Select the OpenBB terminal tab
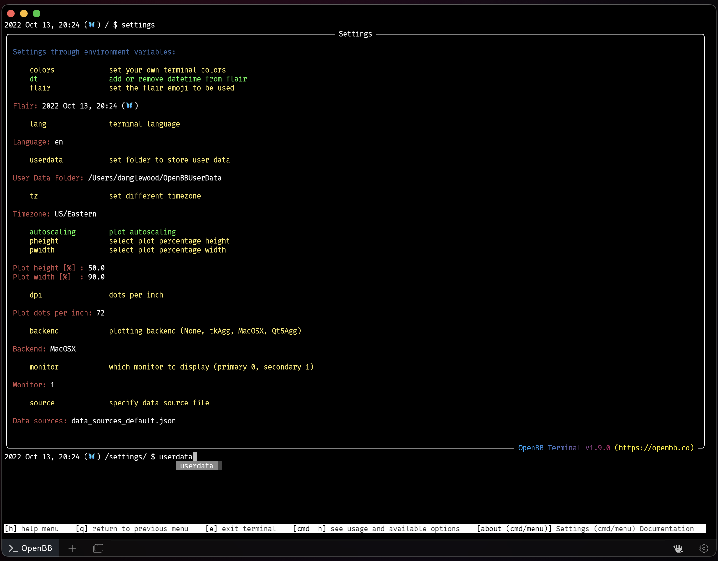Viewport: 718px width, 561px height. click(30, 548)
